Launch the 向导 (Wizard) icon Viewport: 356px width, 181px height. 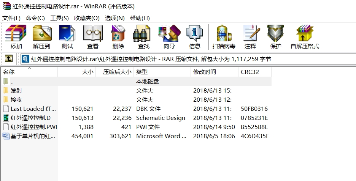169,33
